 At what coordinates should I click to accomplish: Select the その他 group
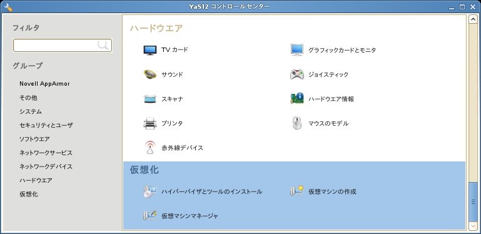pos(28,98)
